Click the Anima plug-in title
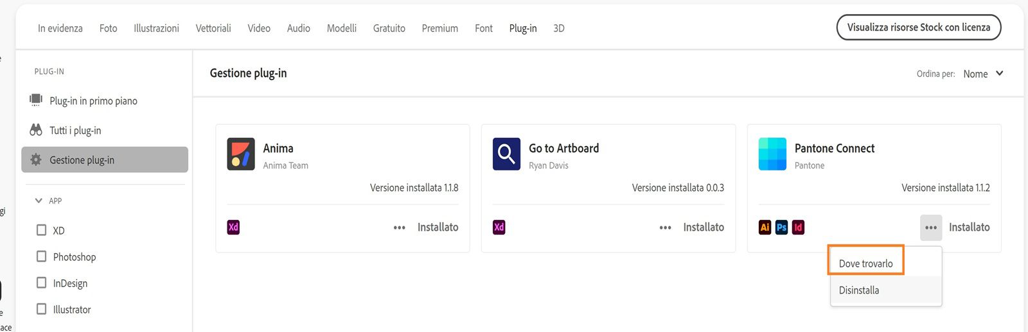1028x332 pixels. (x=278, y=148)
